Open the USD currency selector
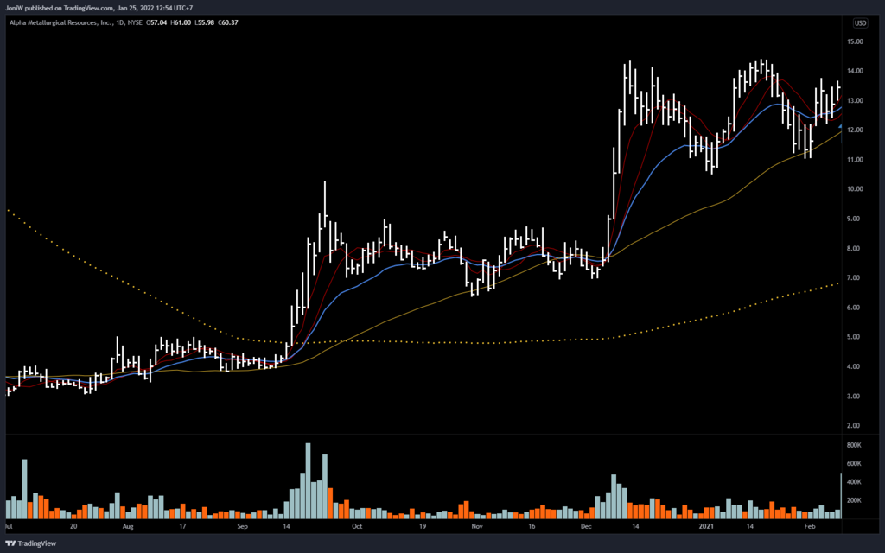This screenshot has height=553, width=885. click(x=861, y=23)
